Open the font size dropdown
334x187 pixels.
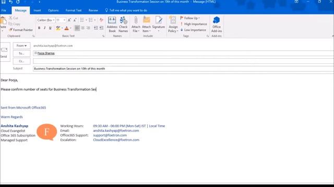[x=64, y=20]
